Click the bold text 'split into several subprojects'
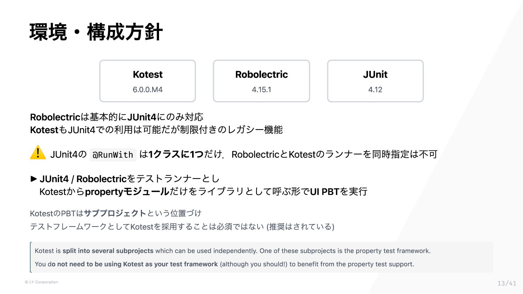Viewport: 523px width, 294px height. 108,251
